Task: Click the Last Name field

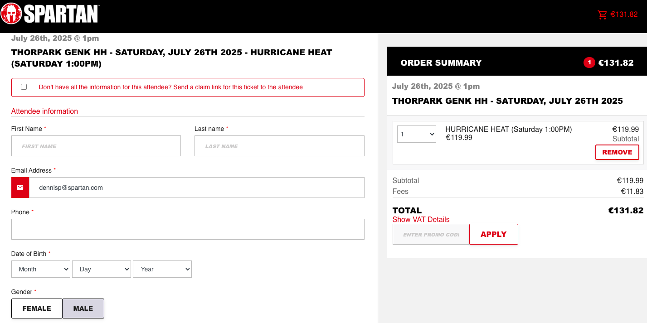Action: click(x=279, y=146)
